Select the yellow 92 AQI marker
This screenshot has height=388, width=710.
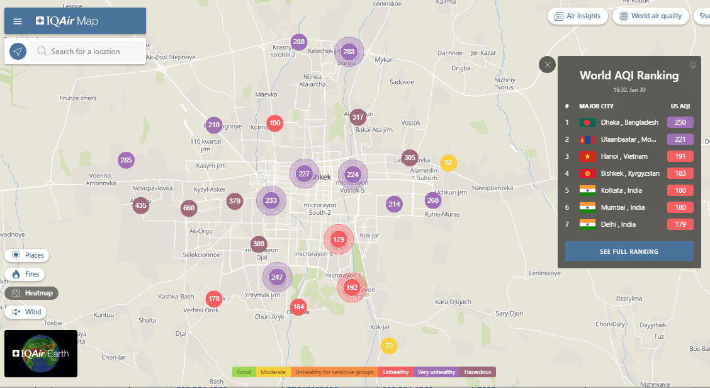tap(448, 163)
